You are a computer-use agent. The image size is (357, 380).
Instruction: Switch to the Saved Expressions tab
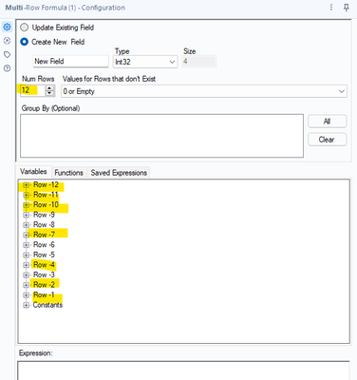coord(119,173)
